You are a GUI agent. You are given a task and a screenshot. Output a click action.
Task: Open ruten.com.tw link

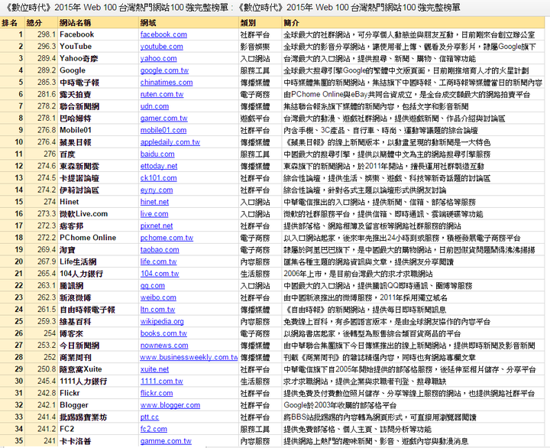[x=162, y=94]
